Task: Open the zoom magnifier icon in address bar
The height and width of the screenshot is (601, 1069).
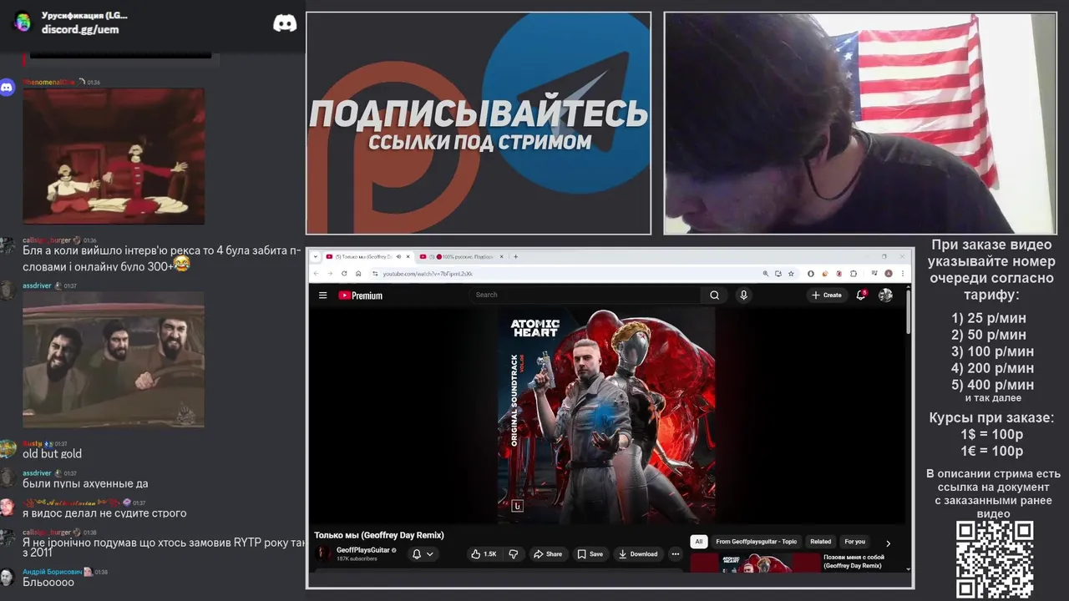Action: coord(766,273)
